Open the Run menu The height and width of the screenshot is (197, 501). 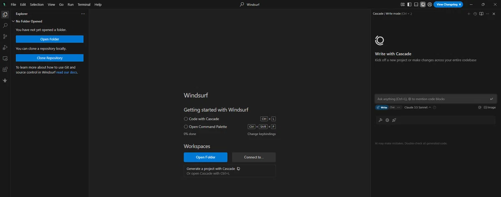[71, 4]
